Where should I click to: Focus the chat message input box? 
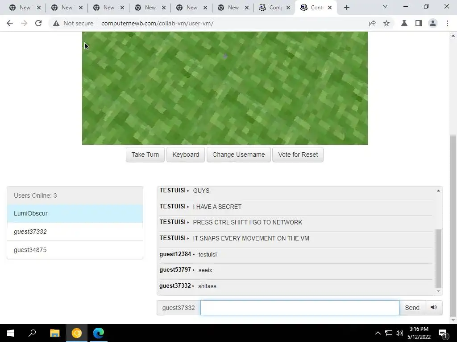299,308
